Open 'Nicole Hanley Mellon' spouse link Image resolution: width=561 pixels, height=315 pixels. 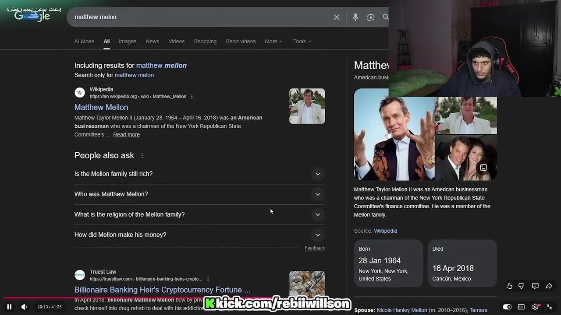click(x=401, y=310)
